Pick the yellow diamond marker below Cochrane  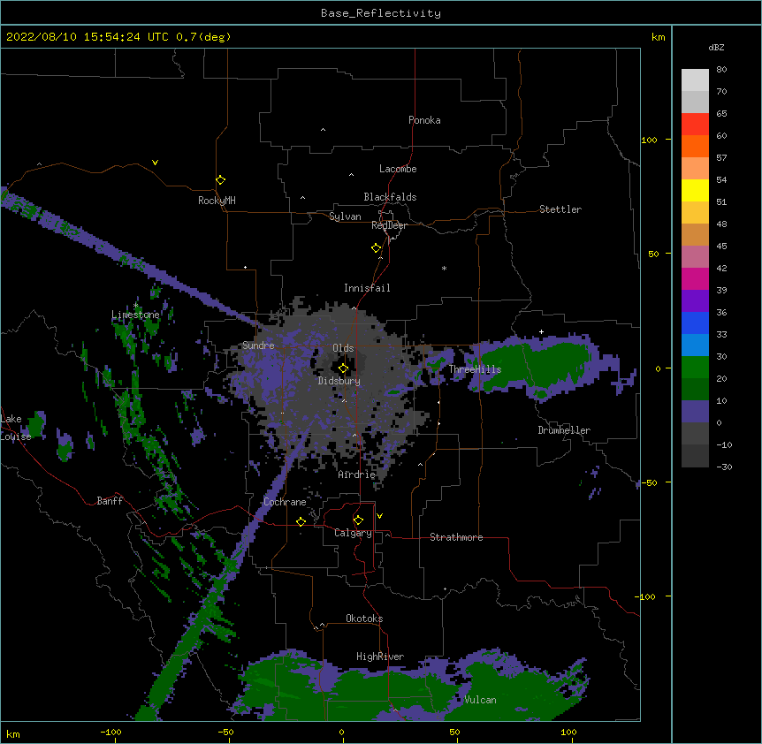click(x=301, y=521)
